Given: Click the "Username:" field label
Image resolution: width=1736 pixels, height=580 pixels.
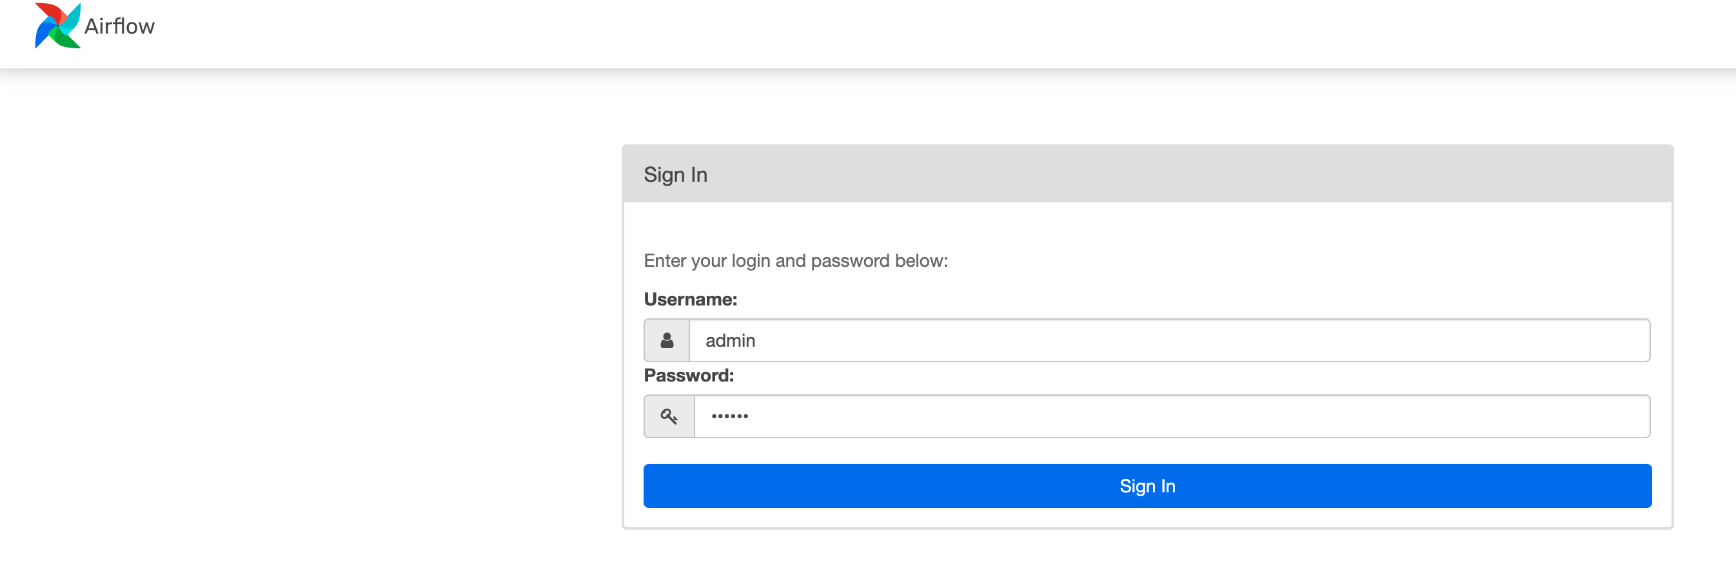Looking at the screenshot, I should pos(690,299).
